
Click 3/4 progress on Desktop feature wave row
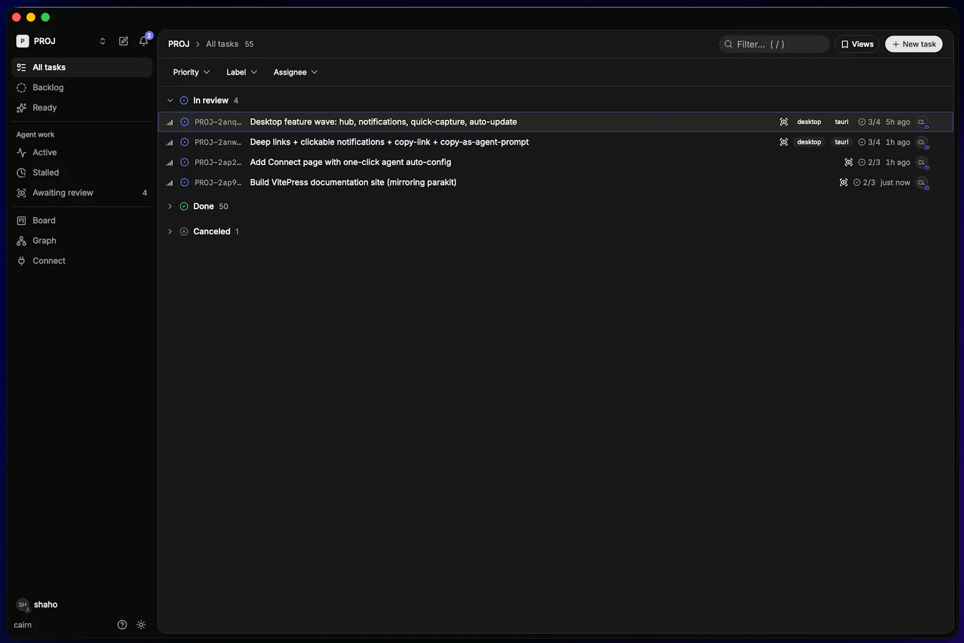[x=869, y=122]
